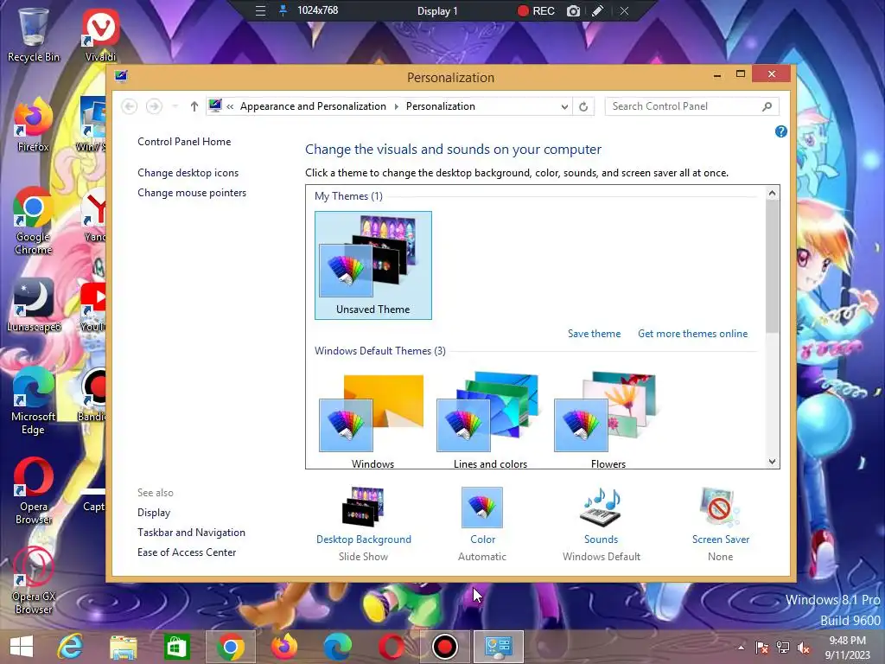
Task: Click the help question mark icon
Action: click(x=780, y=131)
